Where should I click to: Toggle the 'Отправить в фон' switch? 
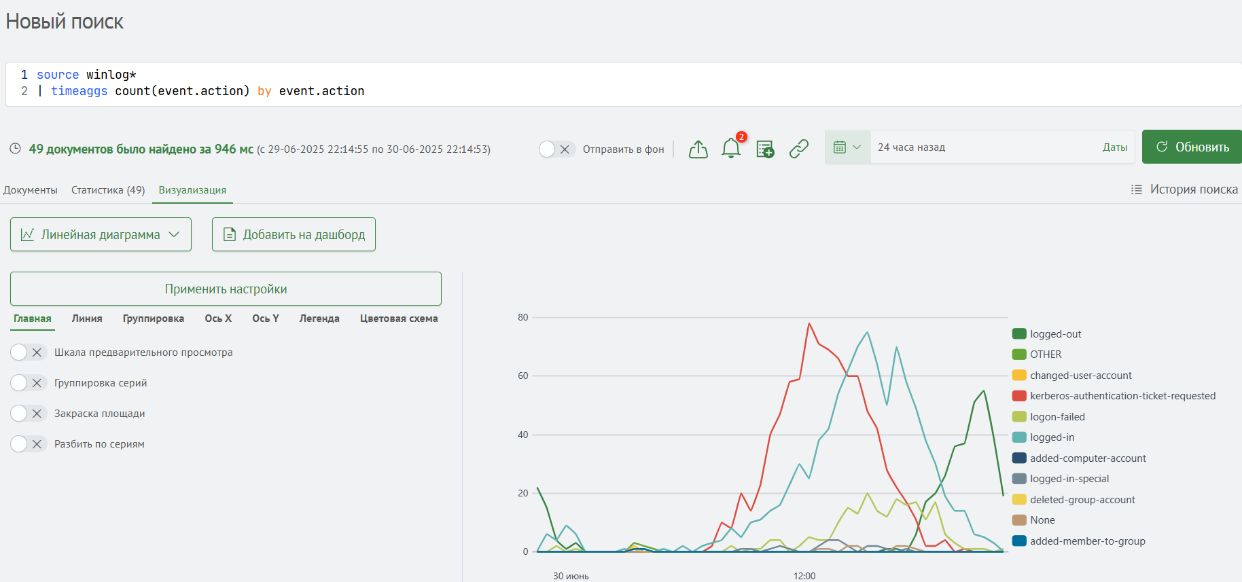point(556,149)
